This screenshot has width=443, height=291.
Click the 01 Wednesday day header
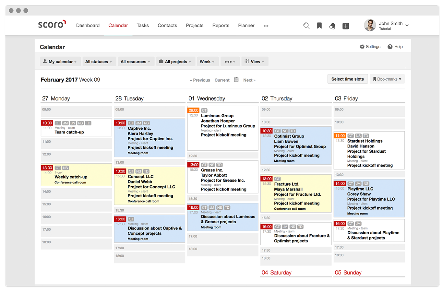coord(207,99)
